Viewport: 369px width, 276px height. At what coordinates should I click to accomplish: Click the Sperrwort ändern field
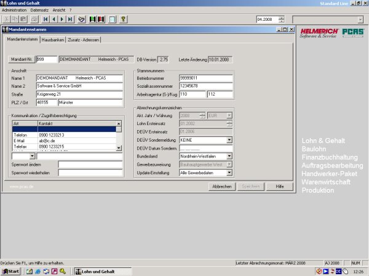pos(90,164)
